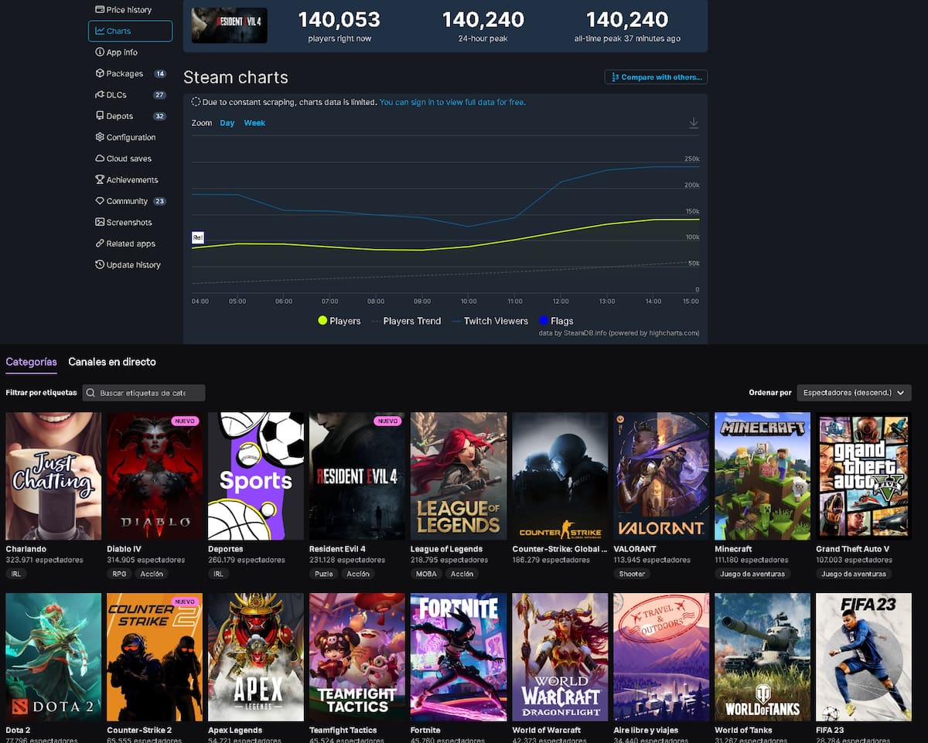Click the MOBA tag under League of Legends
Viewport: 928px width, 743px height.
426,574
